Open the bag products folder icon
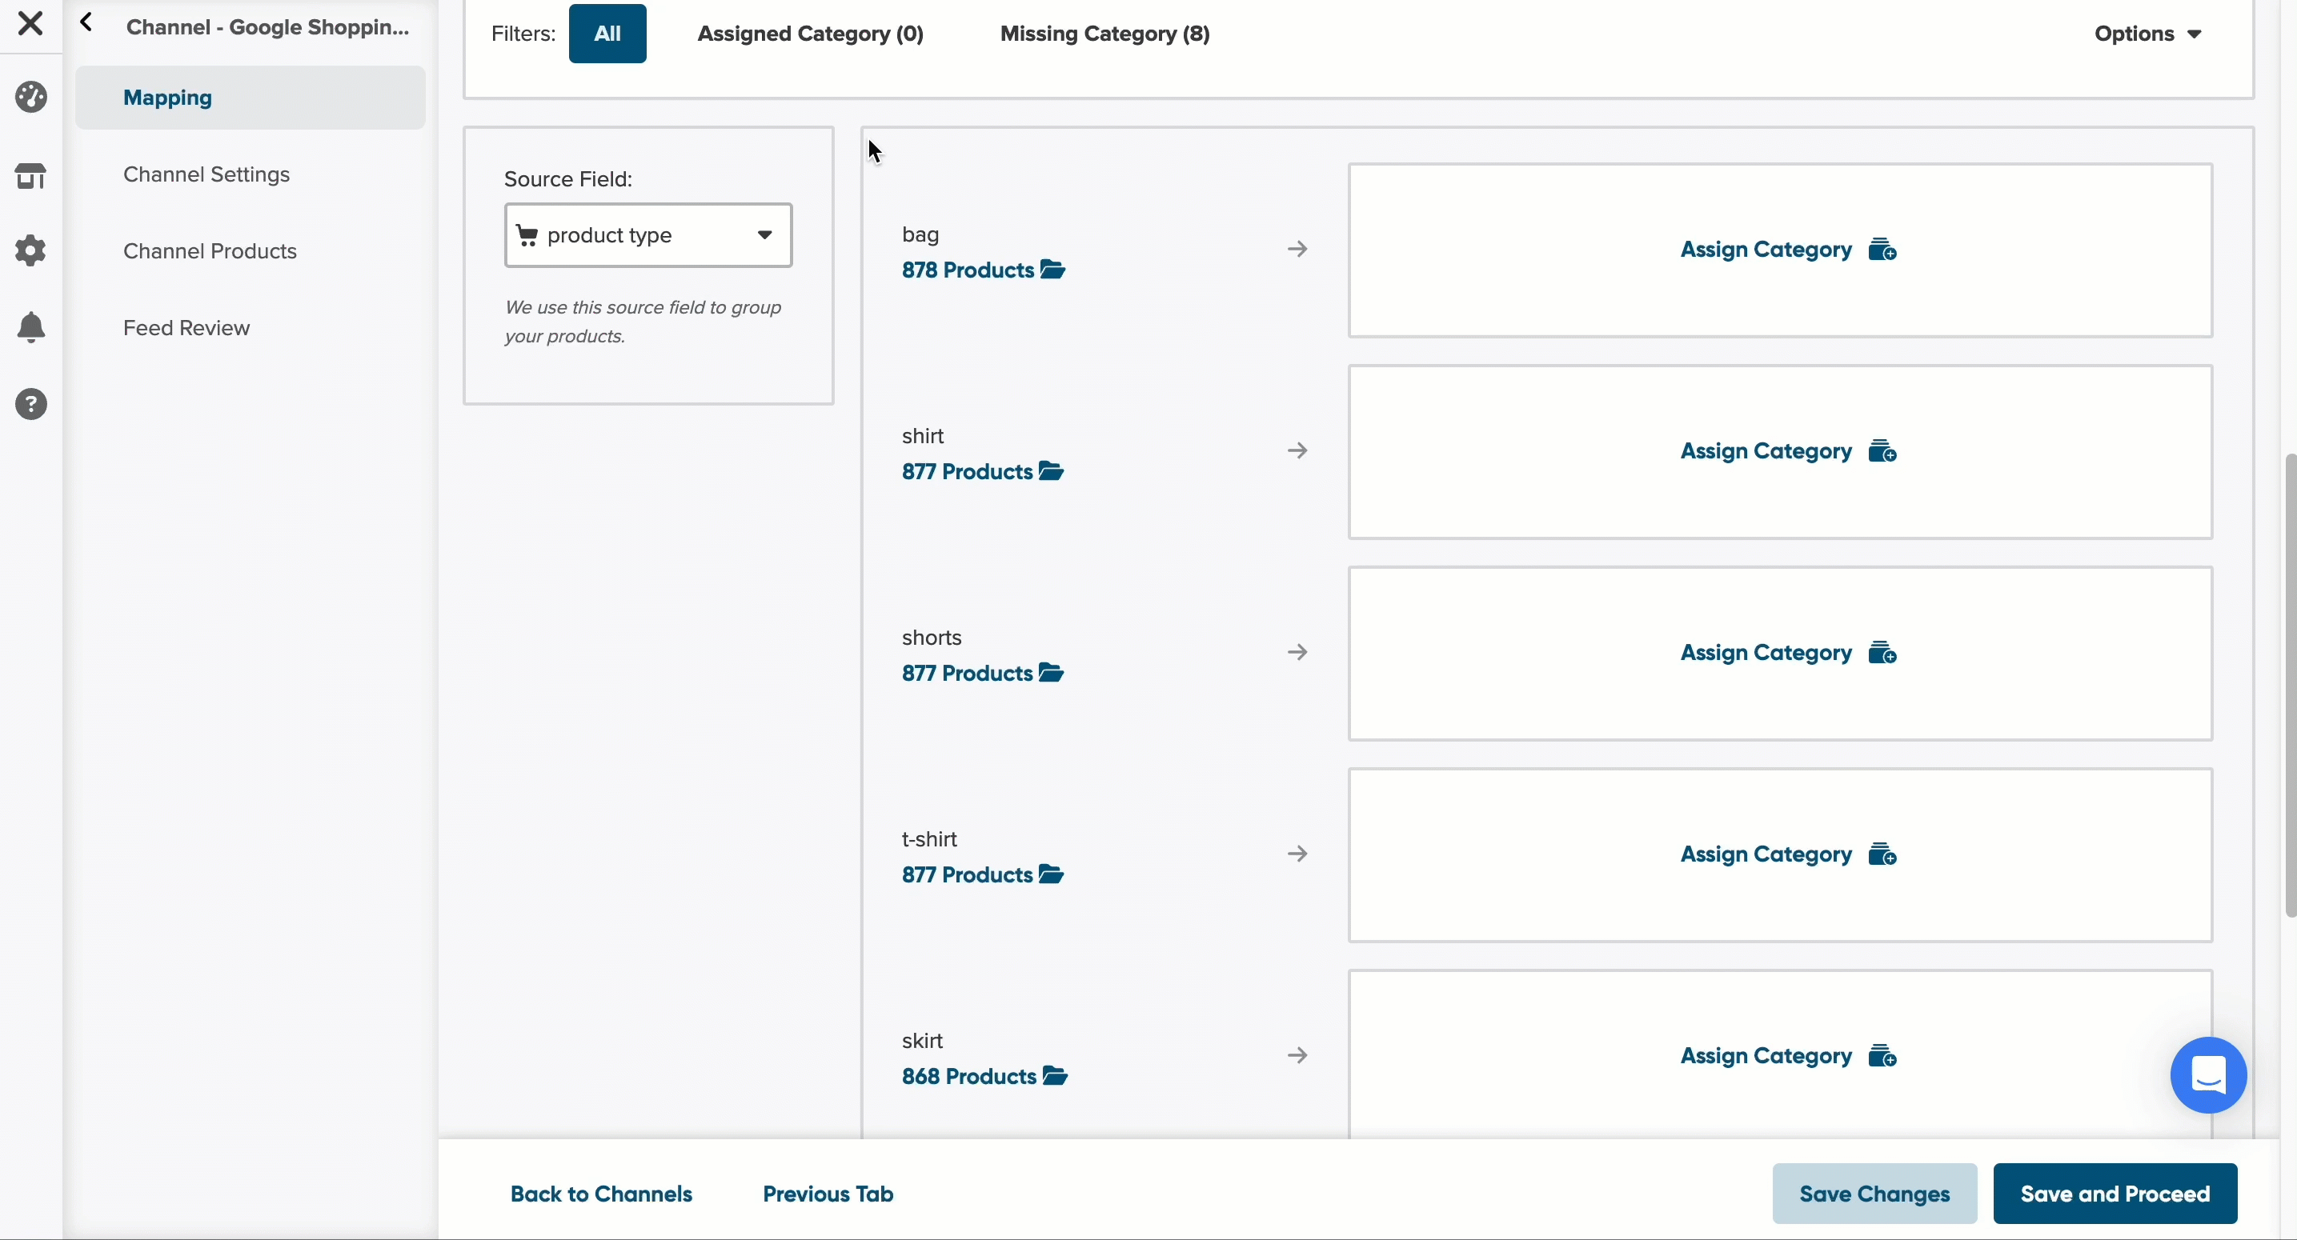This screenshot has width=2297, height=1240. tap(1053, 270)
